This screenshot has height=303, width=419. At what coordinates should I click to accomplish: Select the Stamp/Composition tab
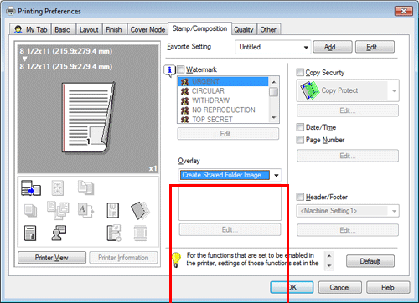(x=199, y=28)
